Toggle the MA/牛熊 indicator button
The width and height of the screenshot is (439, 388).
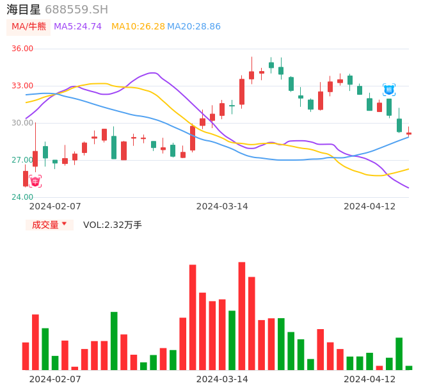[28, 27]
